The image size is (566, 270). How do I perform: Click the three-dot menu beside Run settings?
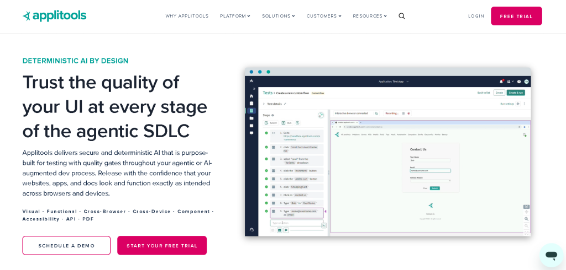tap(525, 104)
